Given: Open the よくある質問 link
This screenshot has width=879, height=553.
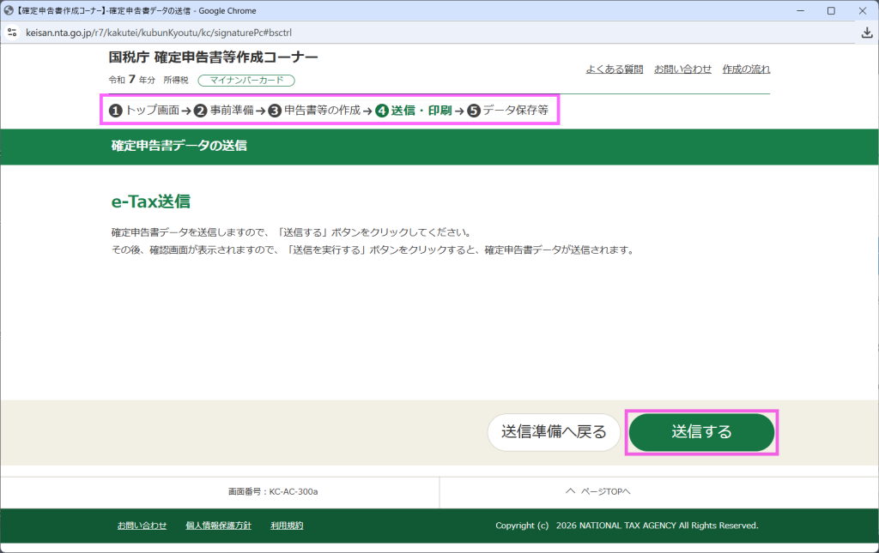Looking at the screenshot, I should (x=614, y=69).
